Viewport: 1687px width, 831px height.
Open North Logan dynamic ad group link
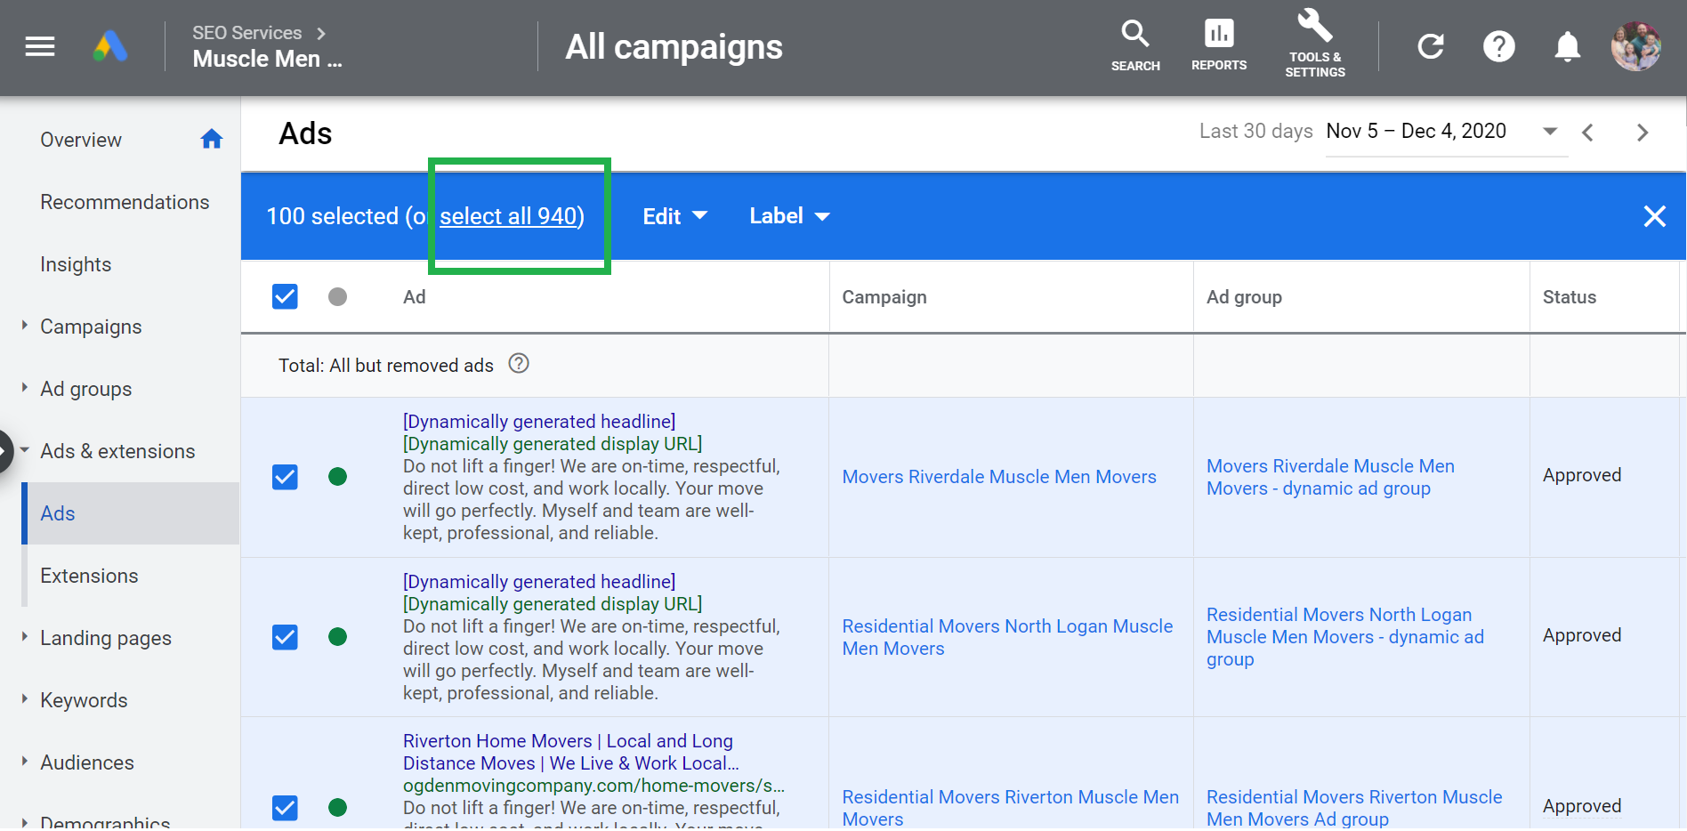[x=1345, y=637]
